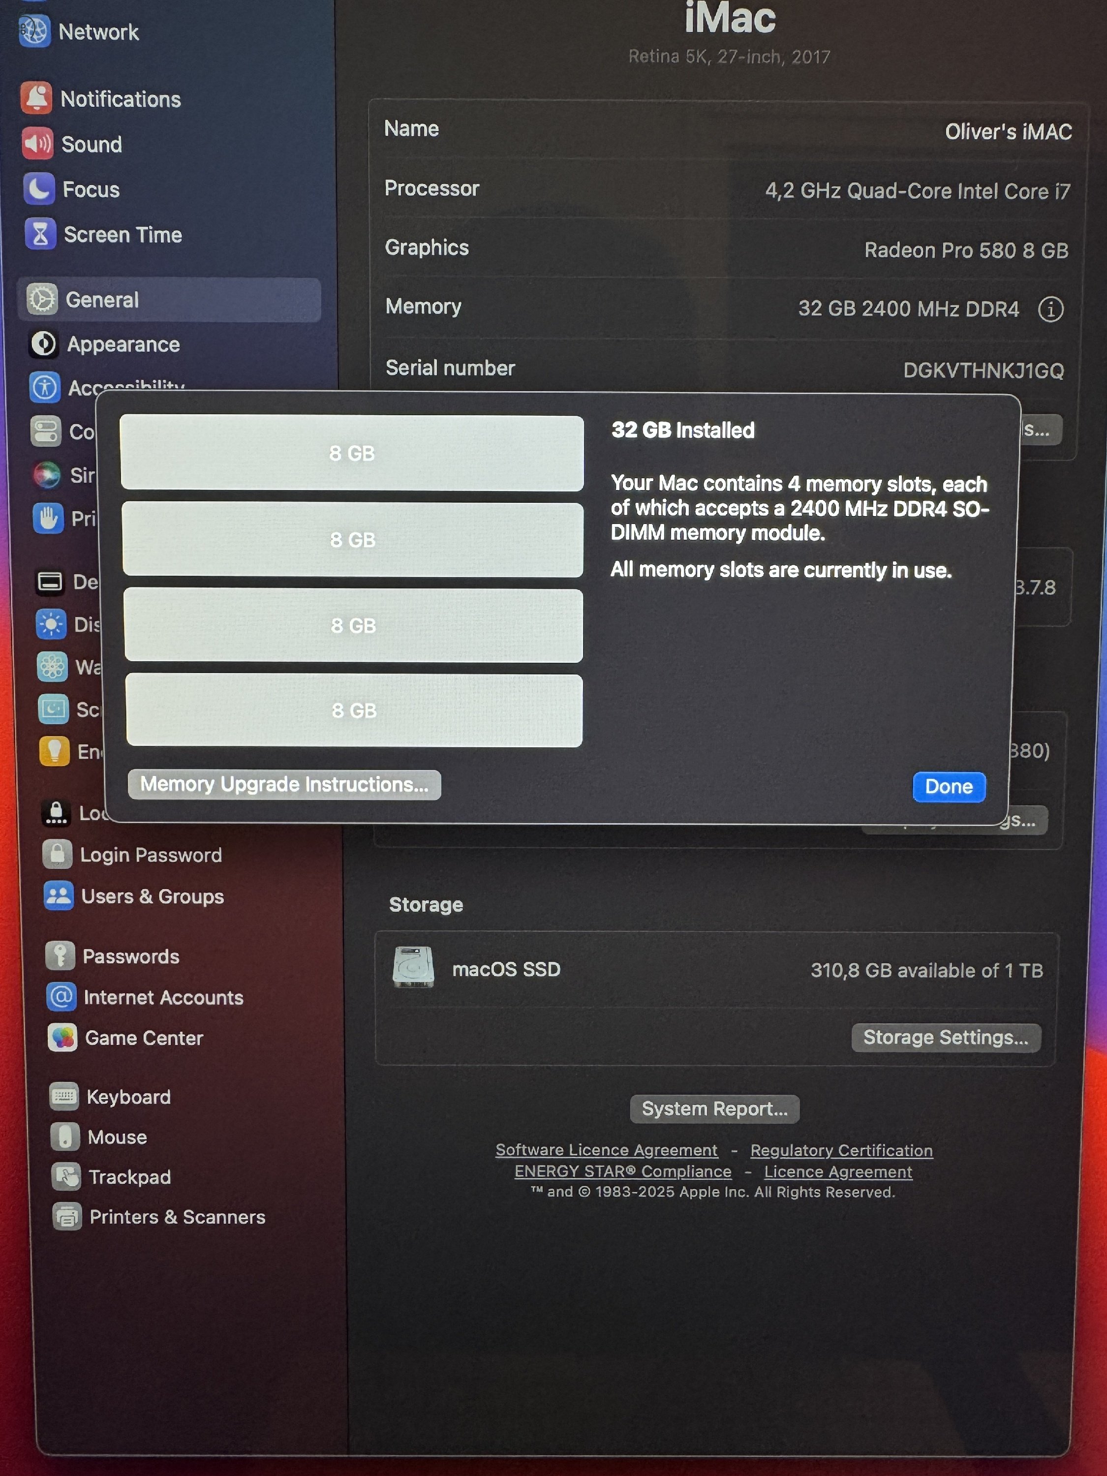
Task: Open the Displays sun icon
Action: (x=51, y=624)
